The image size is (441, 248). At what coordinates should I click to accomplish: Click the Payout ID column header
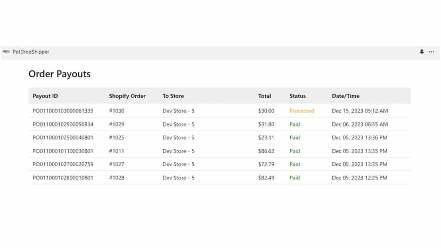point(45,96)
